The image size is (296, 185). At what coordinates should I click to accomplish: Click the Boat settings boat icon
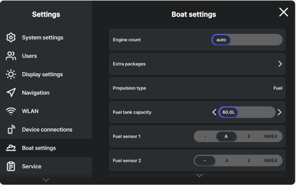pyautogui.click(x=11, y=148)
